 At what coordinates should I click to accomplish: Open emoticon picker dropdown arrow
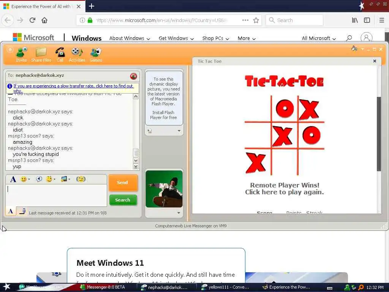(x=29, y=179)
